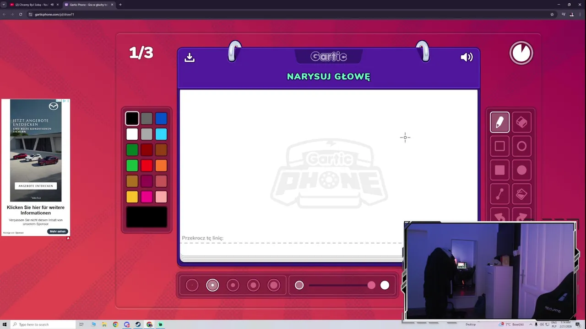The width and height of the screenshot is (586, 329).
Task: Select the dark red color swatch
Action: 146,149
